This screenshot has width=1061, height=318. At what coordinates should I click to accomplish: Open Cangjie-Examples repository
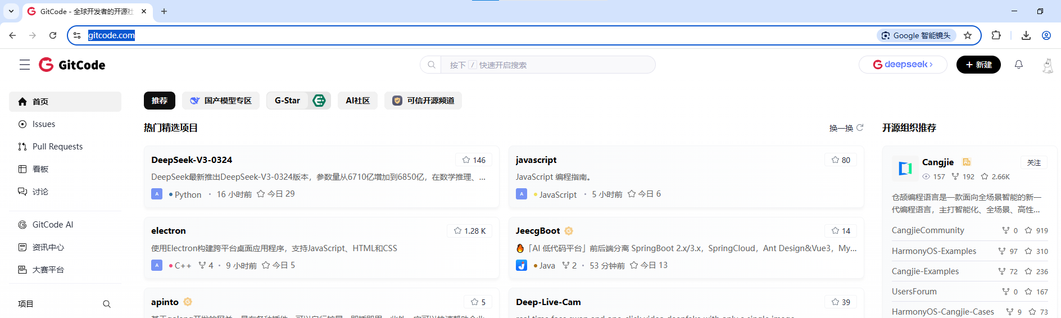926,271
